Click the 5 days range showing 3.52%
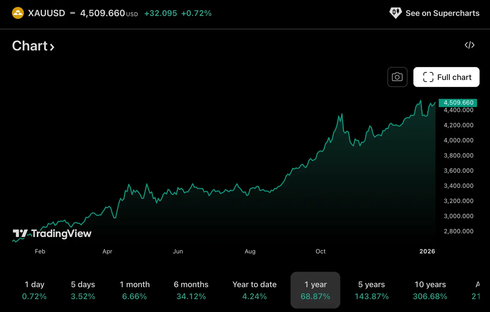 point(83,290)
